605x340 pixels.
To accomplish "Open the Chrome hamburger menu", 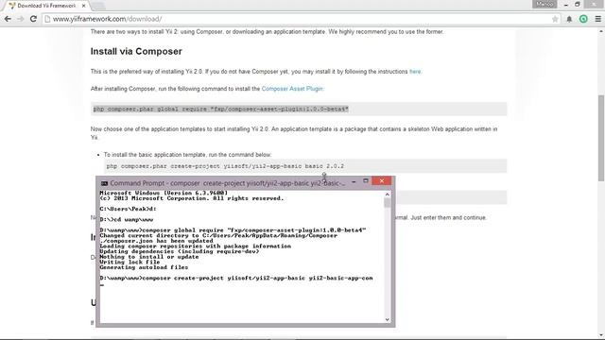I will [598, 19].
